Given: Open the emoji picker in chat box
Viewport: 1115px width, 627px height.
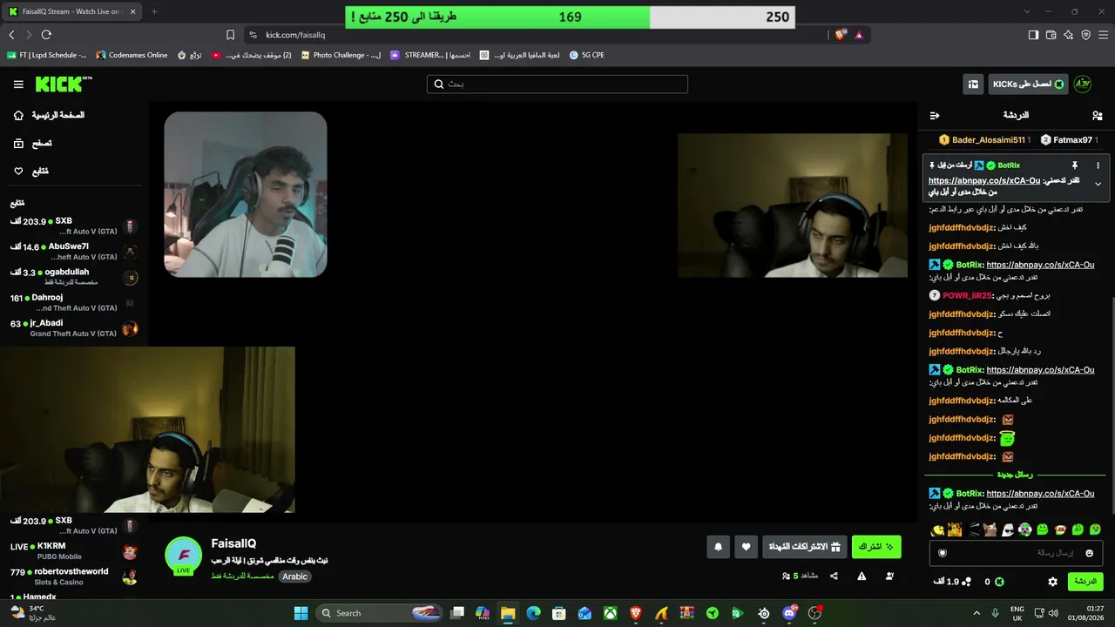Looking at the screenshot, I should pos(1089,553).
